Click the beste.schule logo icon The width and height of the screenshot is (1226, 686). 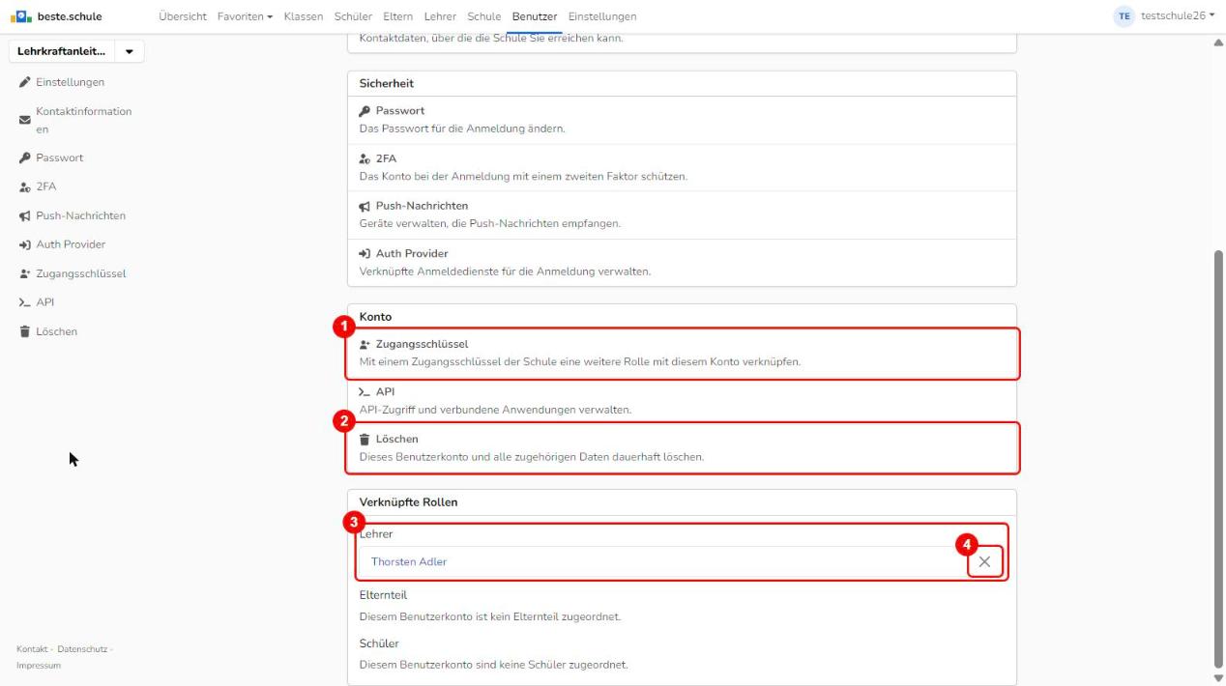pyautogui.click(x=23, y=16)
